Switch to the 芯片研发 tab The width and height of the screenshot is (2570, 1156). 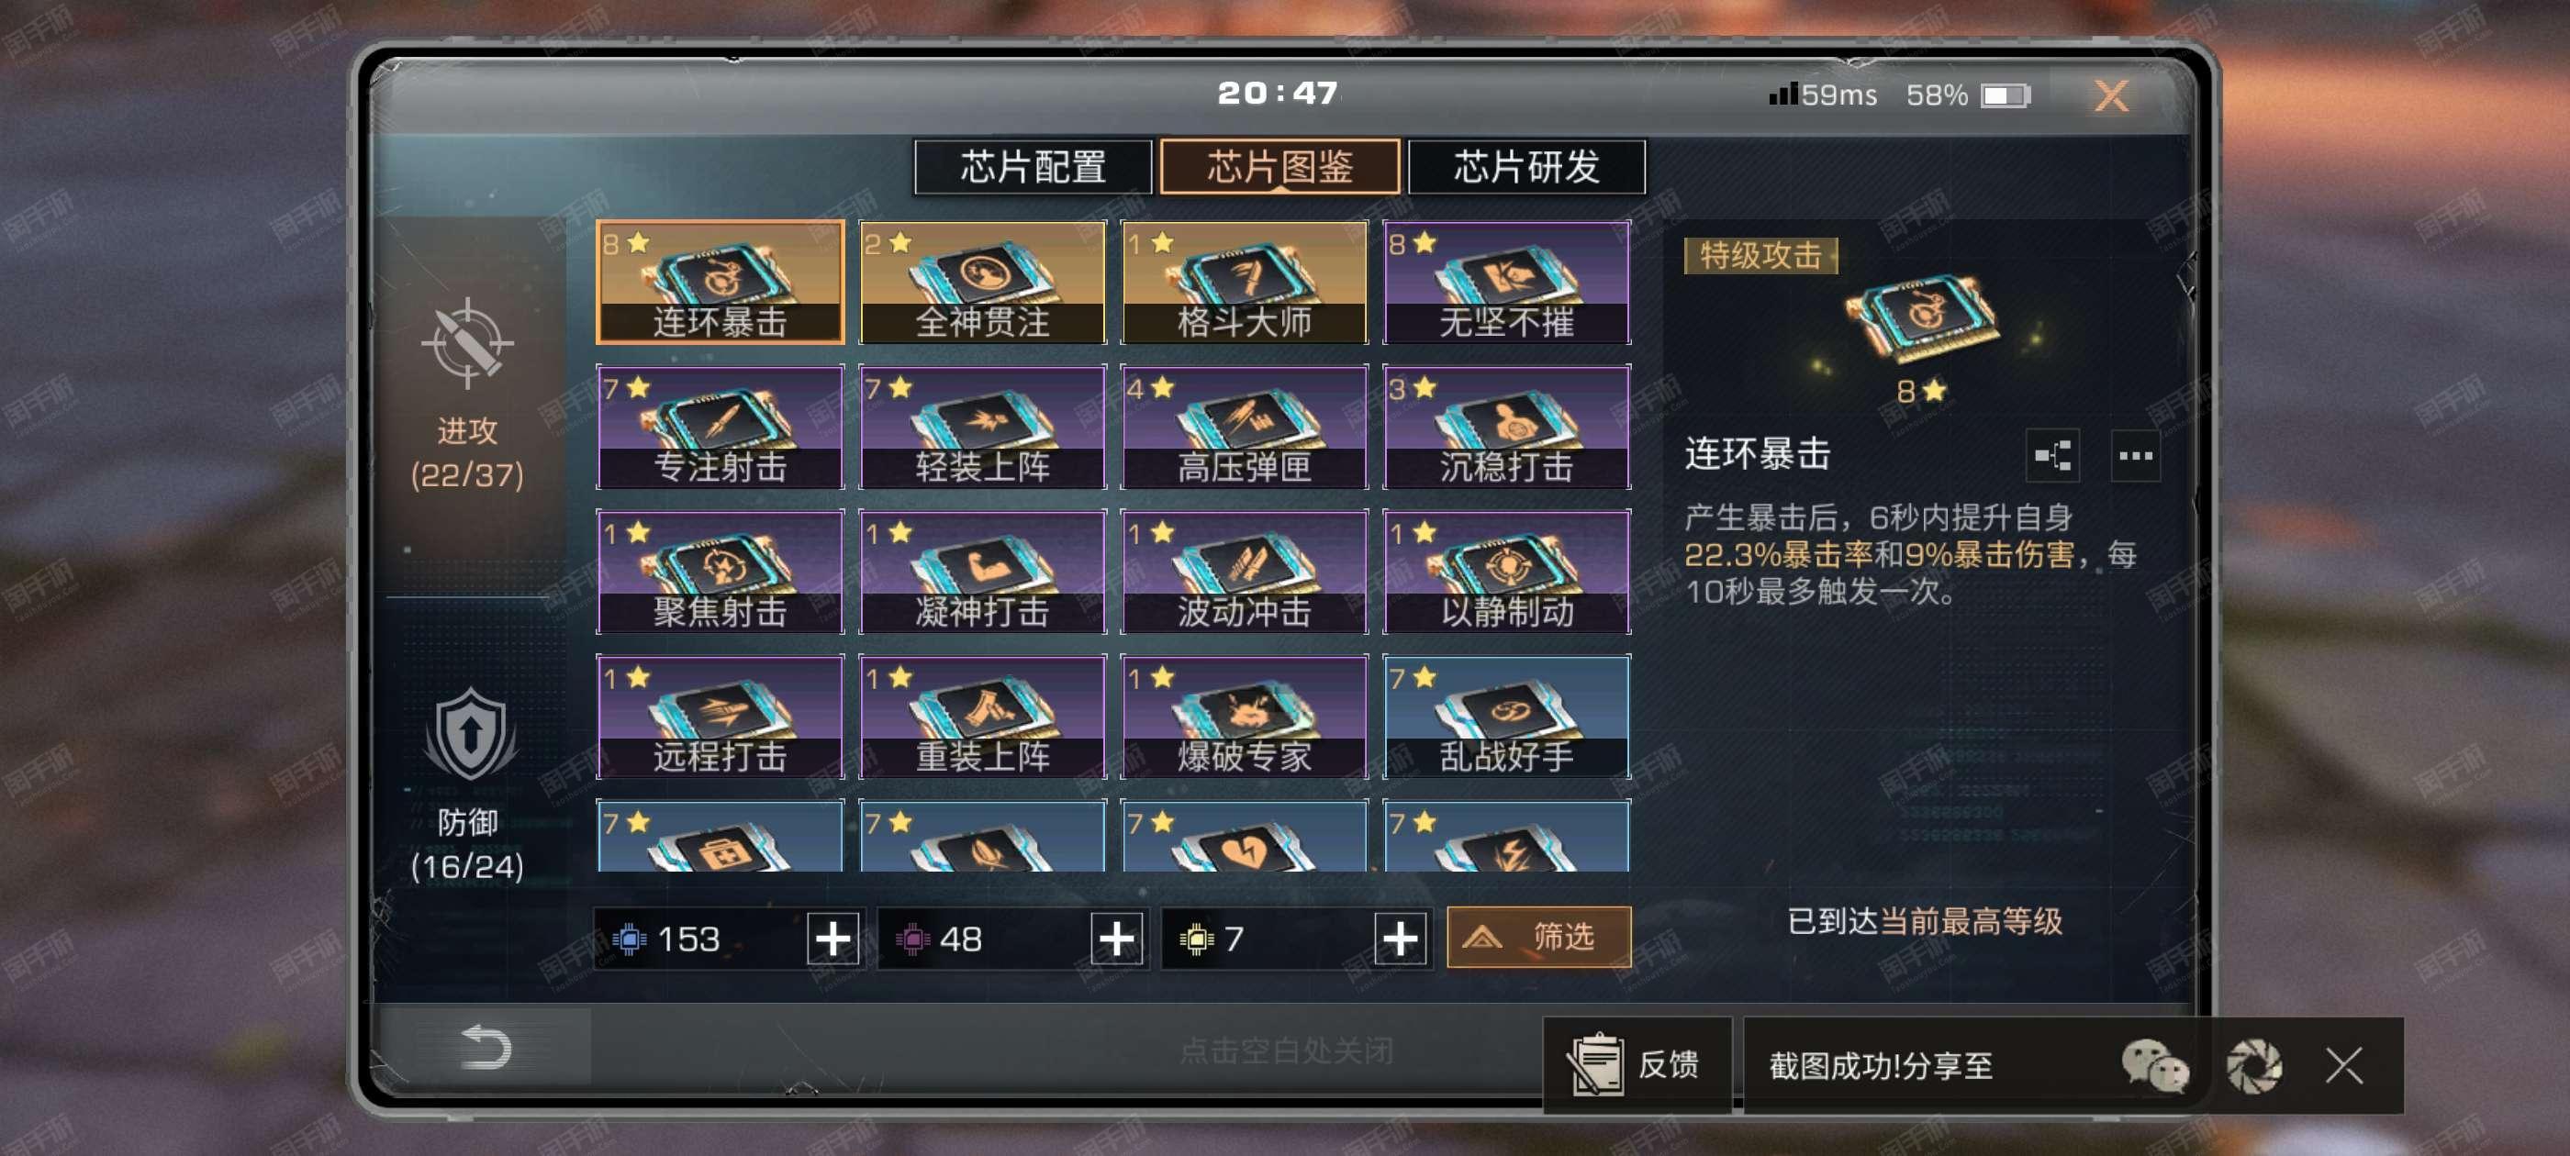tap(1525, 167)
